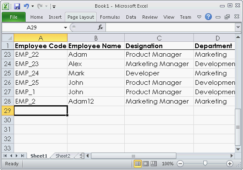243x170 pixels.
Task: Switch to Page Break Preview icon
Action: tap(154, 164)
